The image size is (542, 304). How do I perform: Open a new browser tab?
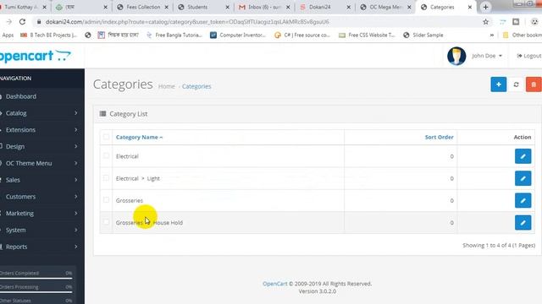click(485, 7)
